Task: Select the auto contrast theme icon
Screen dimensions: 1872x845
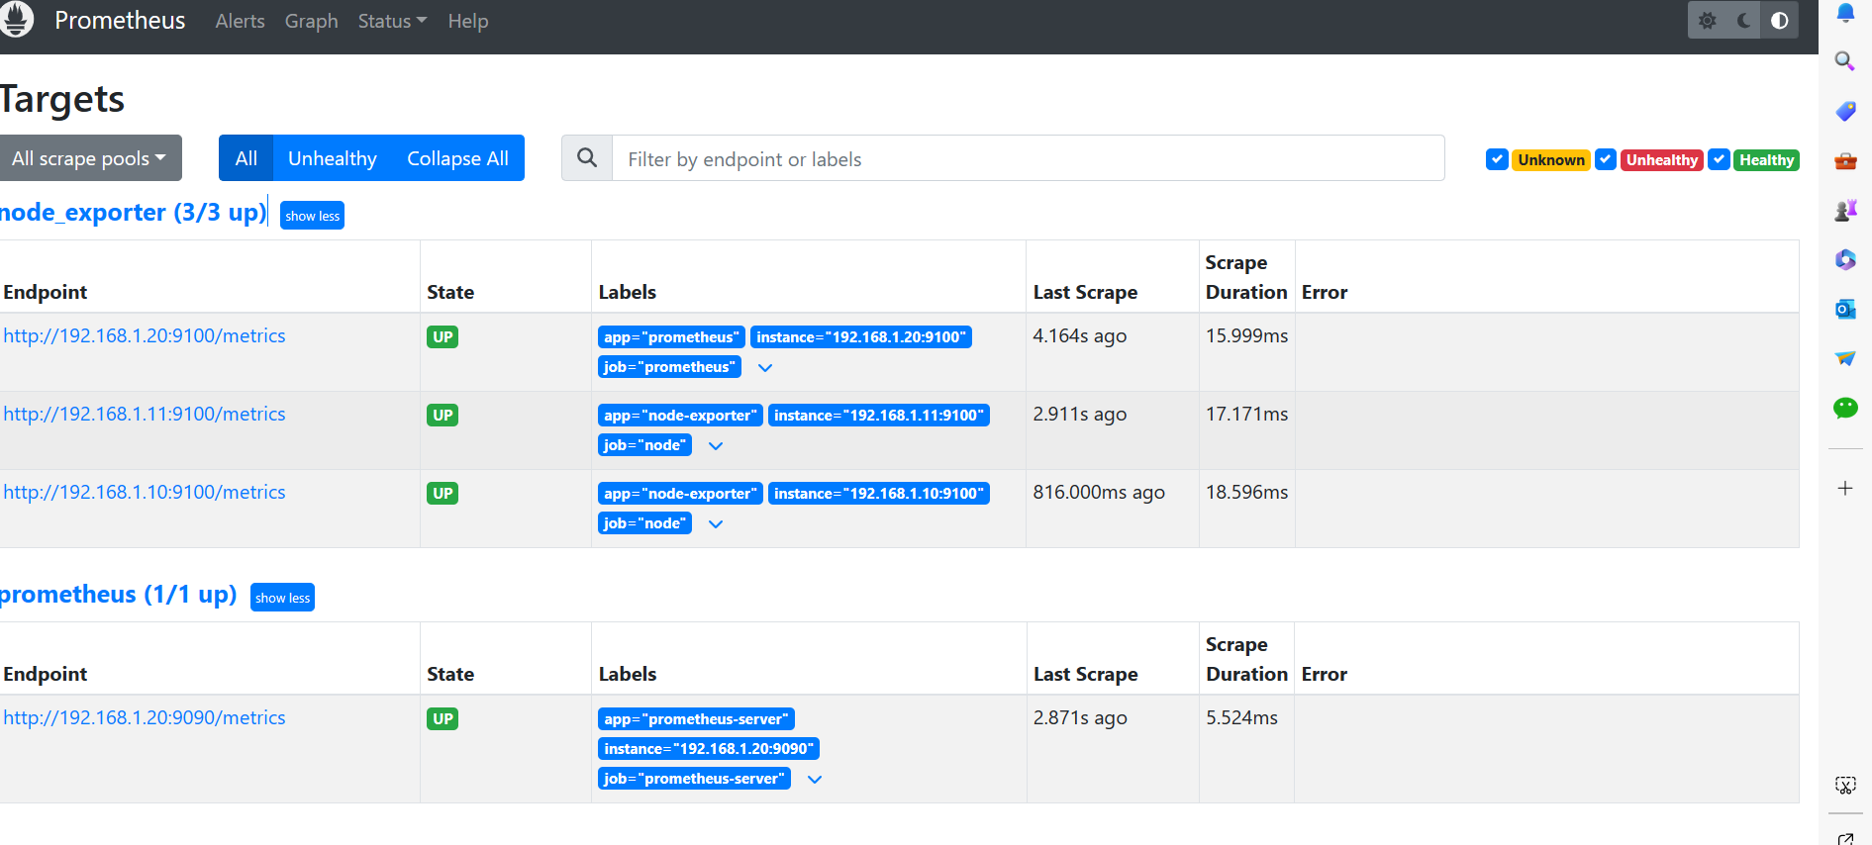Action: coord(1780,21)
